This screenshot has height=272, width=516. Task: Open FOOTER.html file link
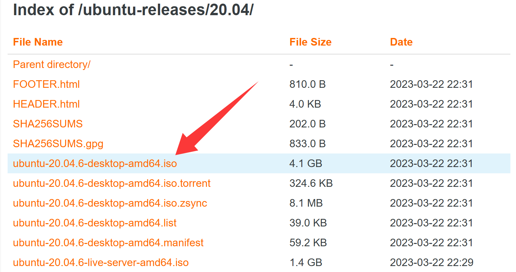(46, 84)
